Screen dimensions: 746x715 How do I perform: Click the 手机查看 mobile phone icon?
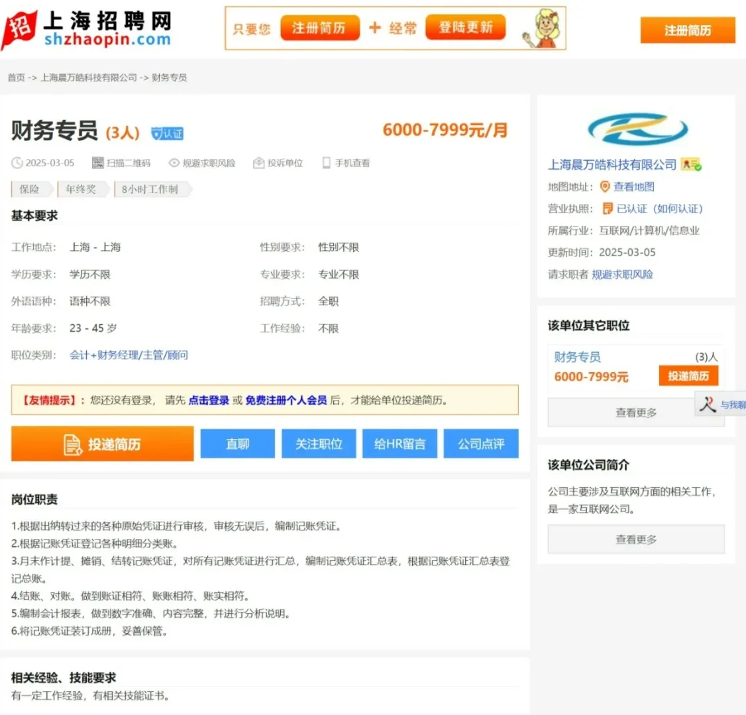325,162
